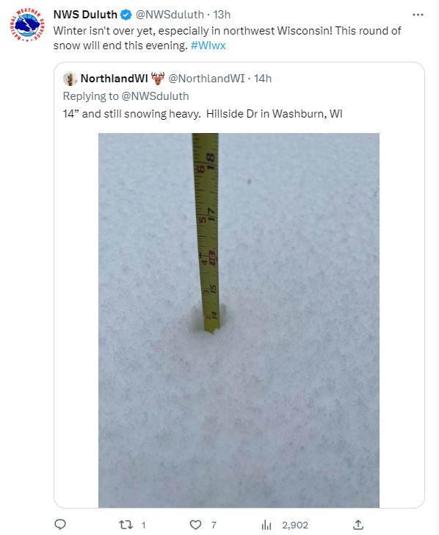Click the quoted tweet text about 14" snow
The width and height of the screenshot is (439, 535).
click(x=203, y=114)
